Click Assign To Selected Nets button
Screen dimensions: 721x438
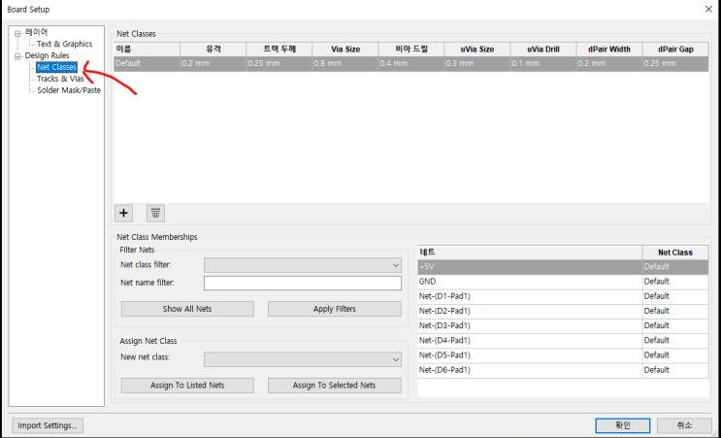[334, 386]
